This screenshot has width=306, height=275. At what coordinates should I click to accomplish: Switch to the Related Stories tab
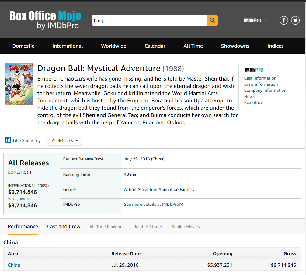148,227
